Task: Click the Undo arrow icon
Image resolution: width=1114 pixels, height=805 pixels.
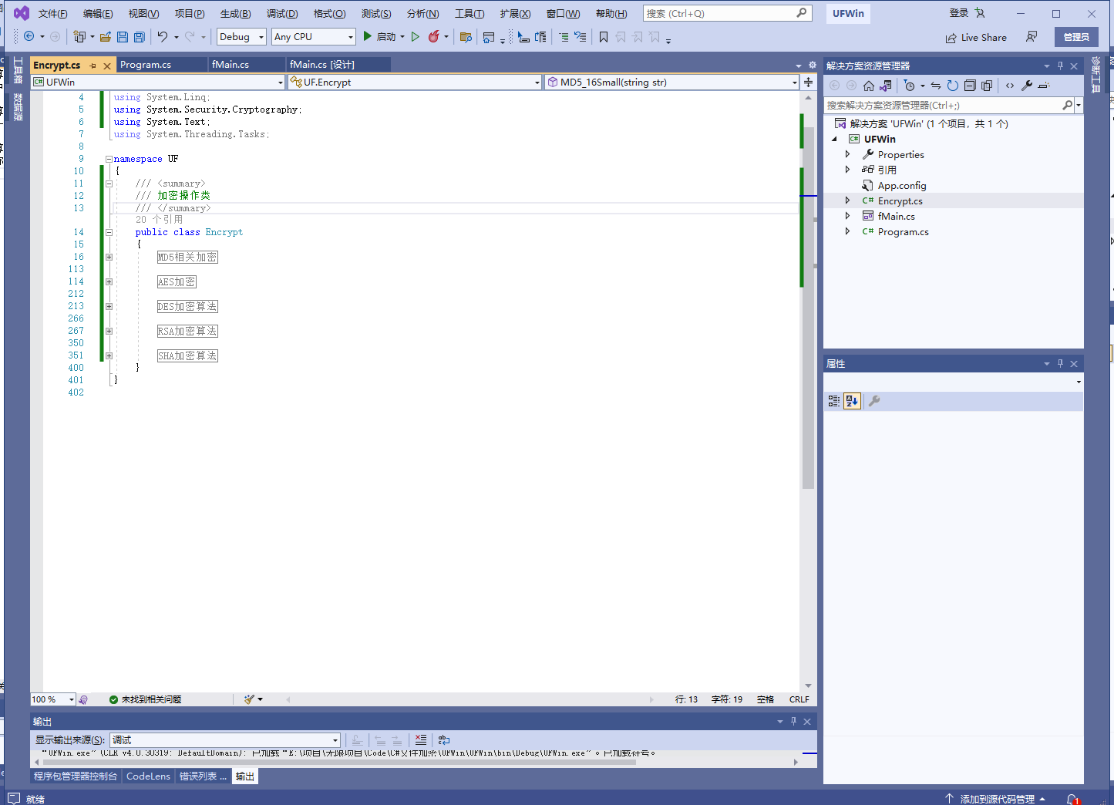Action: [162, 37]
